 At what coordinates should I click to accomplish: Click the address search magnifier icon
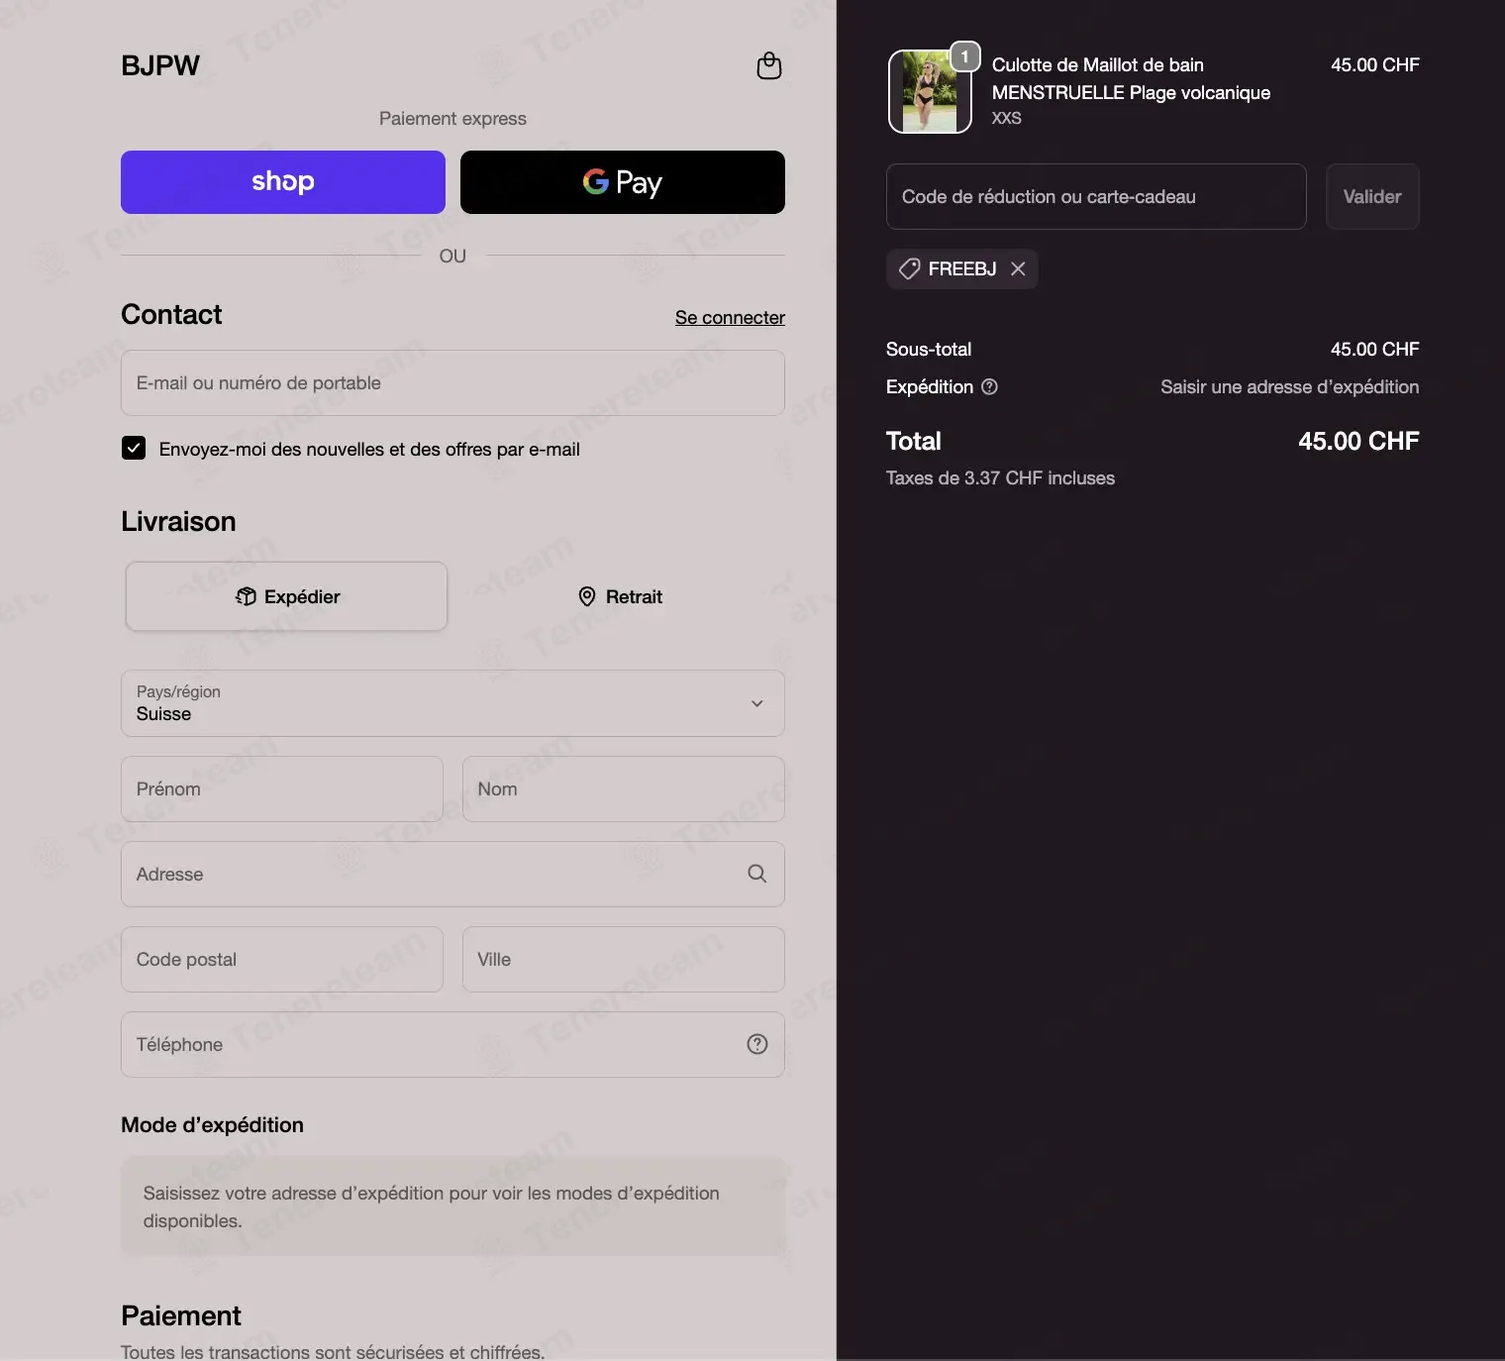click(x=757, y=874)
